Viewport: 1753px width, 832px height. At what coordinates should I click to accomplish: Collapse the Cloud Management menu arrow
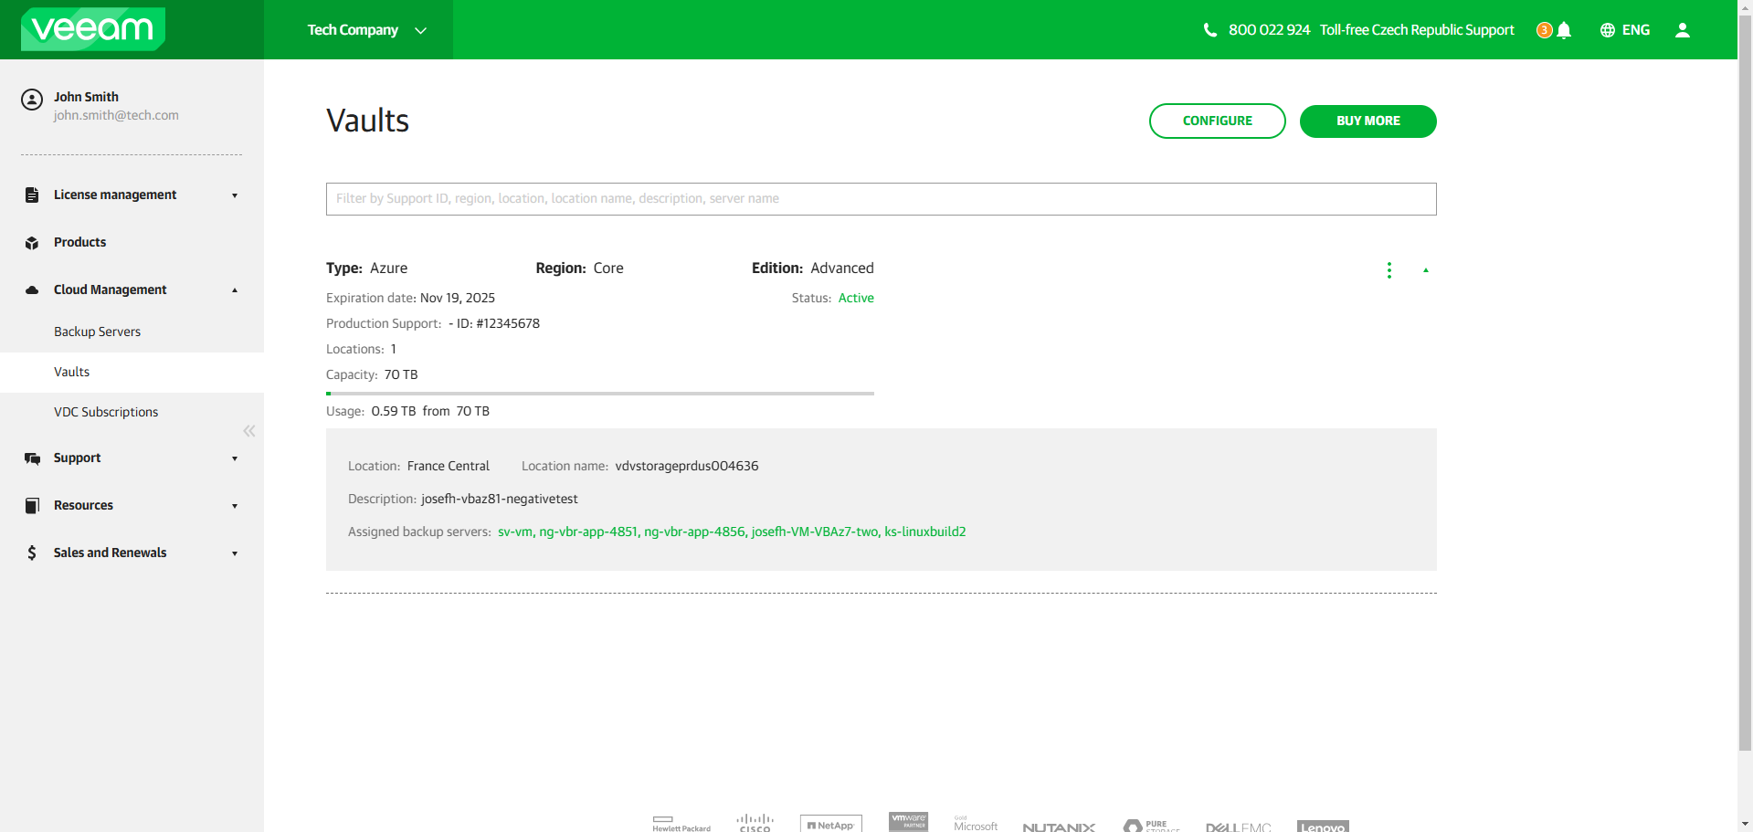235,290
